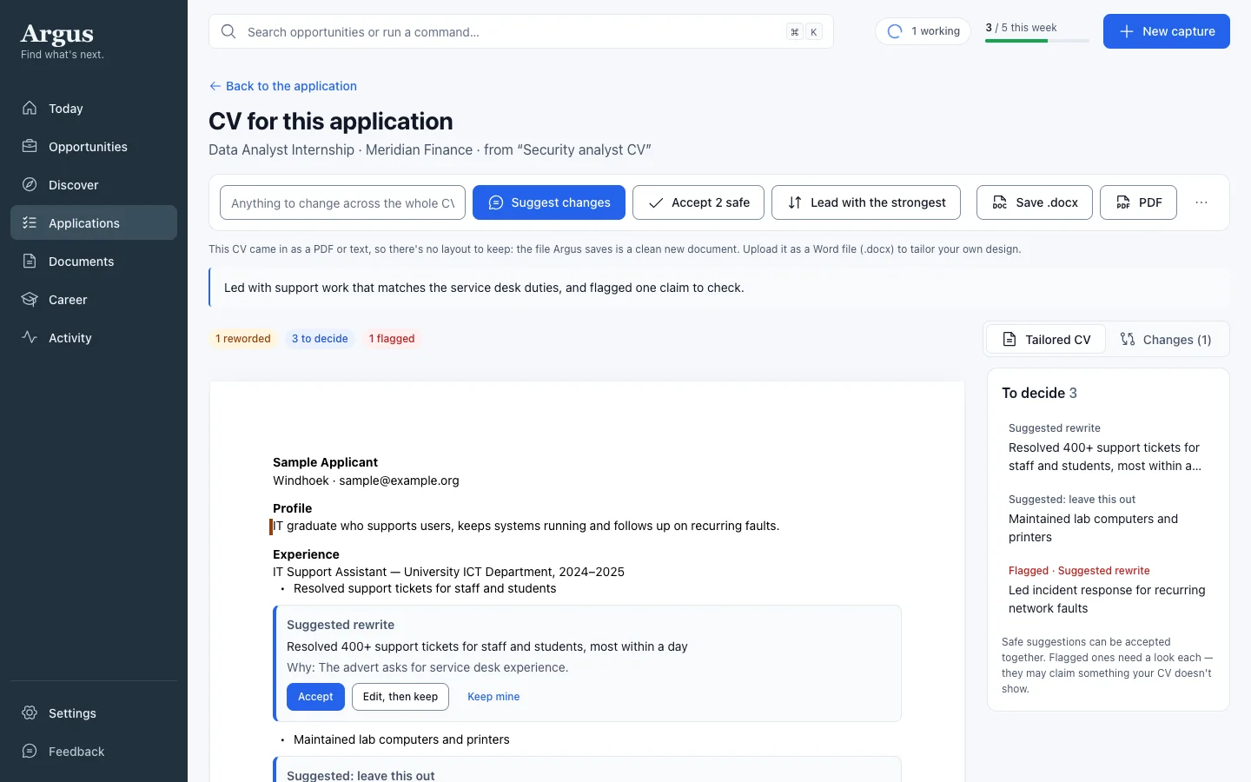Export the CV as PDF
This screenshot has height=782, width=1251.
[x=1138, y=202]
